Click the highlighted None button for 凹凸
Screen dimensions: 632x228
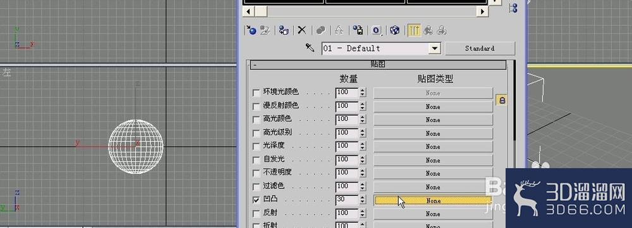click(x=434, y=200)
